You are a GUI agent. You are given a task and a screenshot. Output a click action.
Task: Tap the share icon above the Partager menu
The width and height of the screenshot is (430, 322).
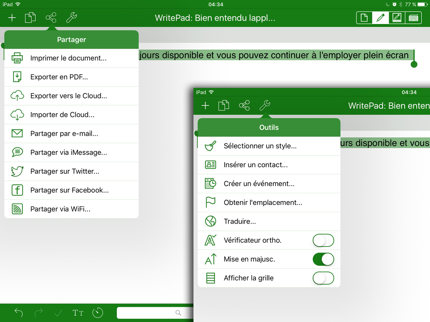click(x=51, y=18)
